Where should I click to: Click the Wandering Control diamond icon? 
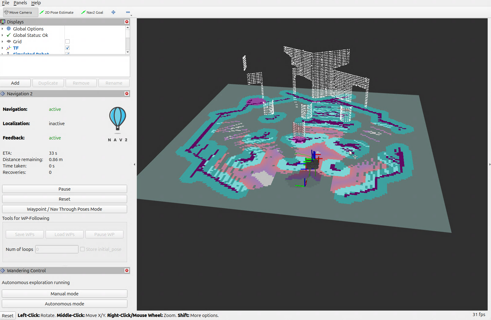pos(3,271)
